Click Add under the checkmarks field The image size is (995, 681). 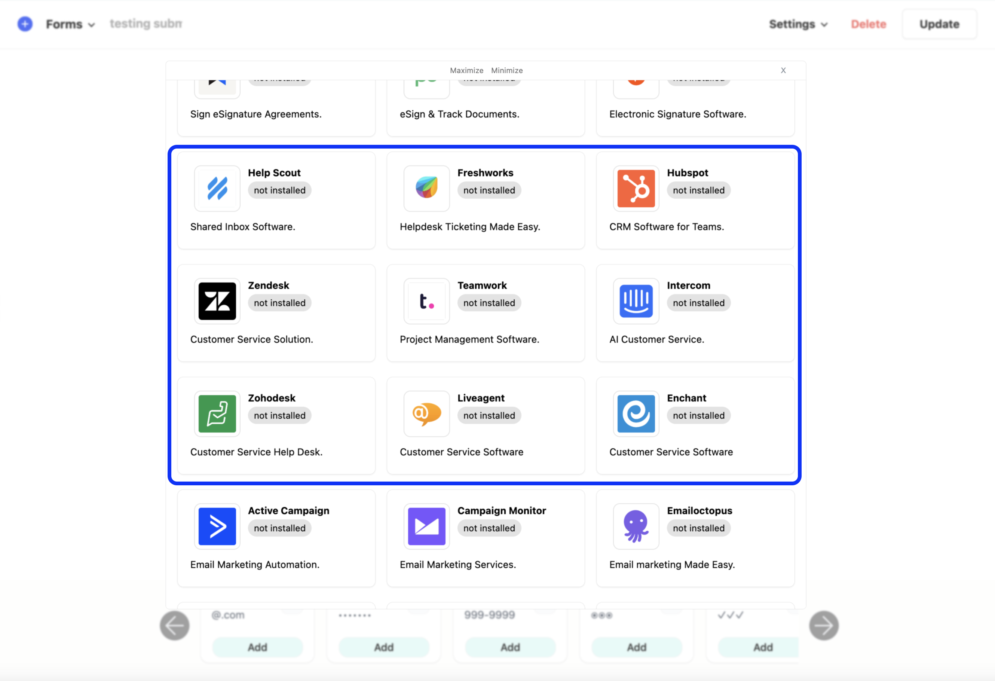tap(759, 647)
